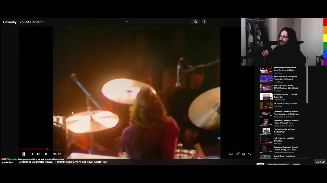Viewport: 327px width, 183px height.
Task: Click the search magnifier icon
Action: coord(195,22)
